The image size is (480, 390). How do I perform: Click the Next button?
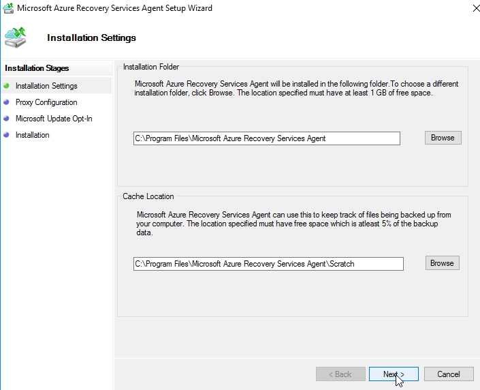(394, 374)
